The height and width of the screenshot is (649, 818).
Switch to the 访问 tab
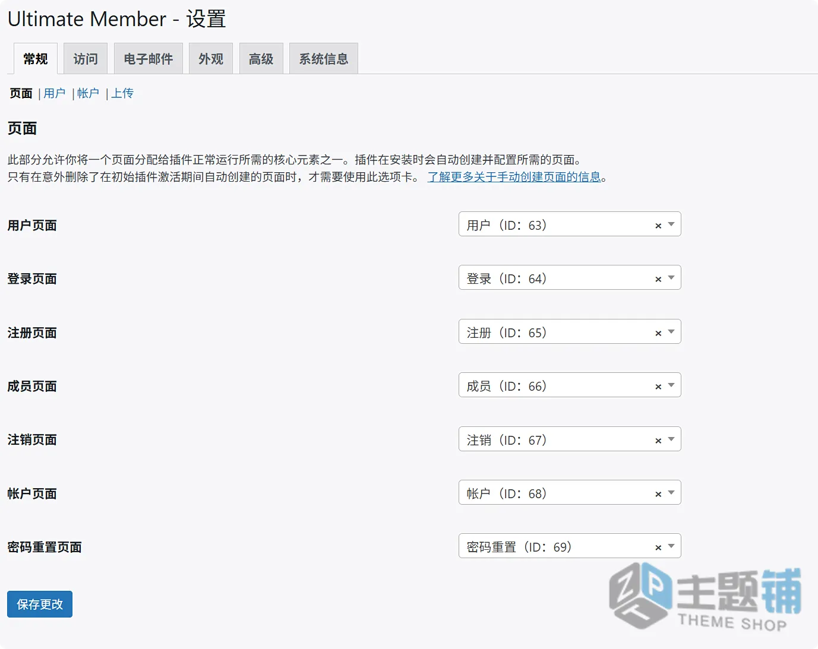click(x=86, y=59)
